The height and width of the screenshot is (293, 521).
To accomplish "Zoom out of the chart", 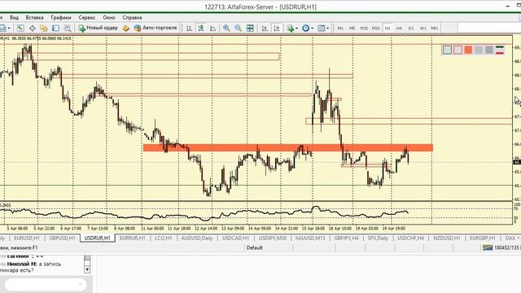I will (x=239, y=28).
